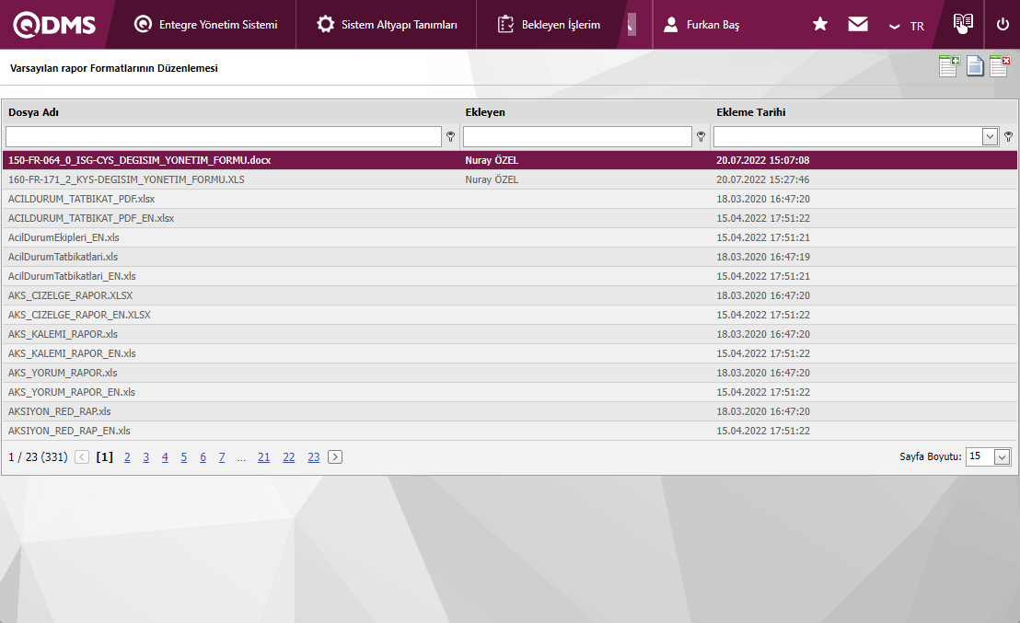Screen dimensions: 1020x623
Task: Click the delete record icon
Action: tap(1000, 66)
